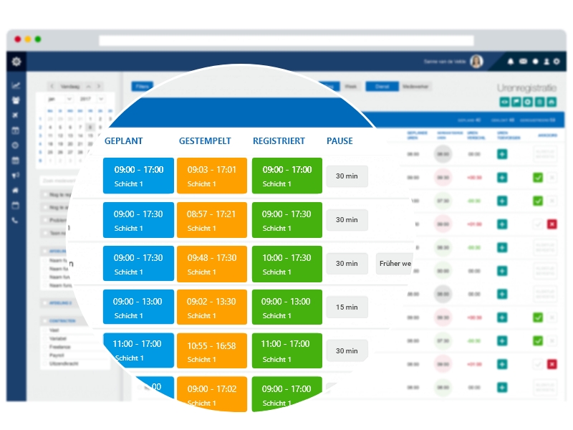Click the GEPLANT column header
This screenshot has height=430, width=573.
tap(123, 141)
